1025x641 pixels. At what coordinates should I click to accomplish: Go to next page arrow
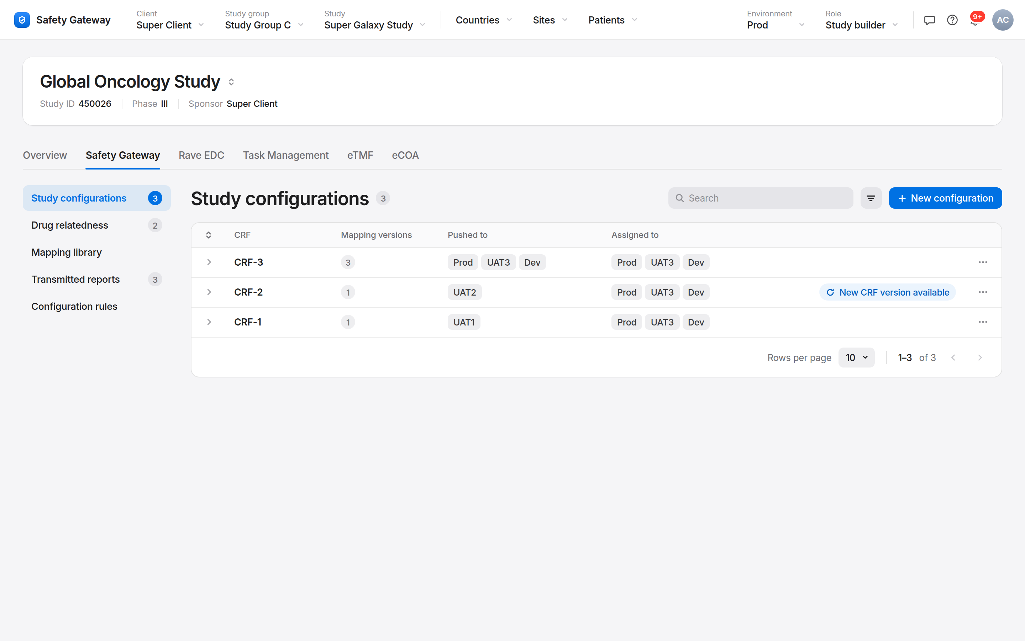coord(980,358)
